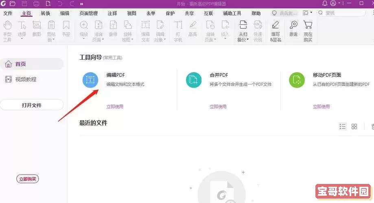Image resolution: width=374 pixels, height=203 pixels.
Task: Click the Rotate Pages (旋转页面) icon
Action: [x=210, y=25]
